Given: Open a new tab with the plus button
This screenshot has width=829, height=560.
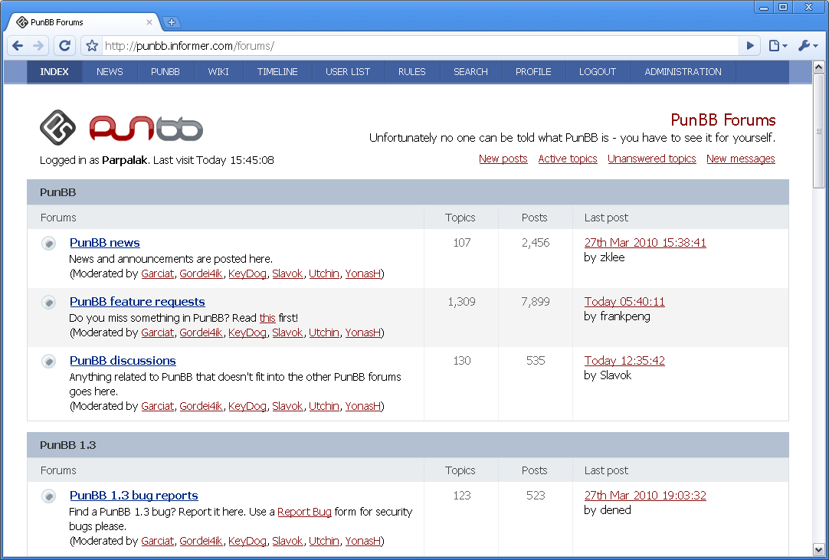Looking at the screenshot, I should pyautogui.click(x=172, y=22).
